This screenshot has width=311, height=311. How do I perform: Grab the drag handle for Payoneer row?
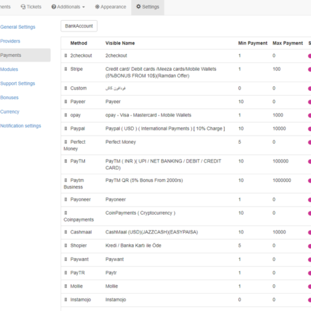pos(66,199)
